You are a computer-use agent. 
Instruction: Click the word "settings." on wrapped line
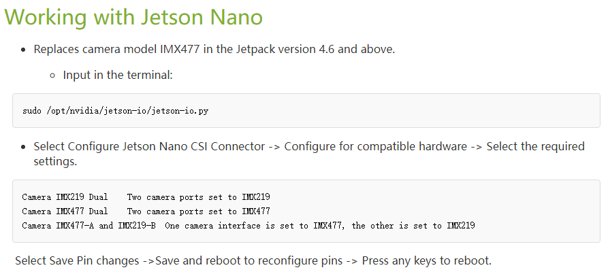(x=55, y=161)
